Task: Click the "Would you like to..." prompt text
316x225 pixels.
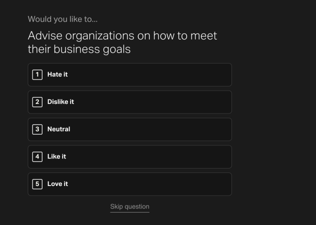Action: tap(62, 19)
